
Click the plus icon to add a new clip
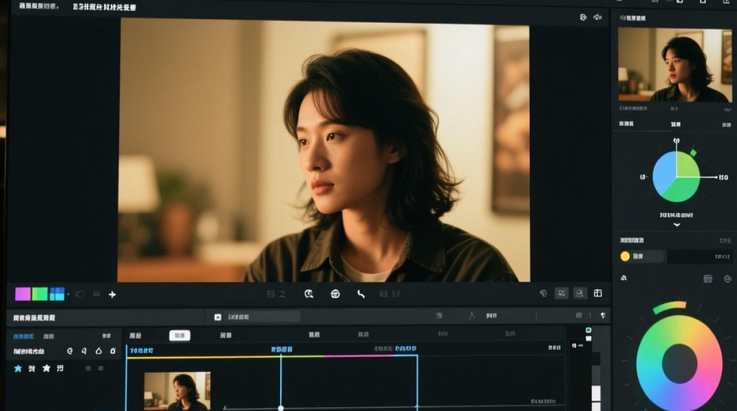(112, 294)
